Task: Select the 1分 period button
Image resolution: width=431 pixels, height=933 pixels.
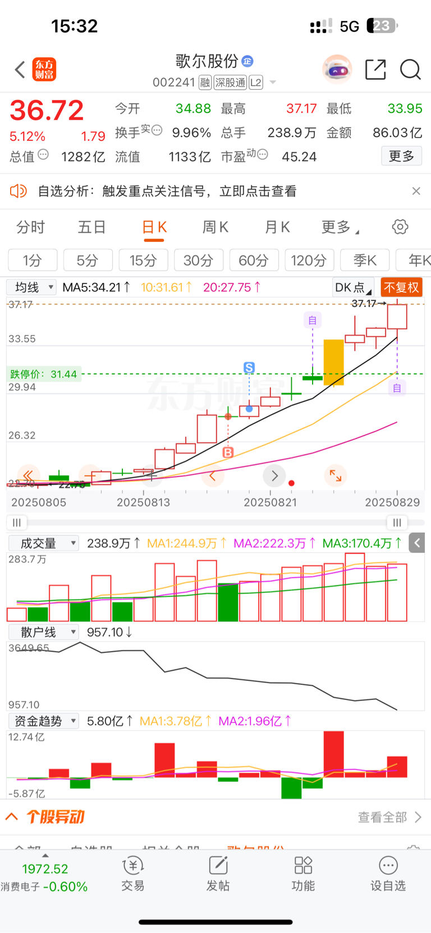Action: point(33,260)
